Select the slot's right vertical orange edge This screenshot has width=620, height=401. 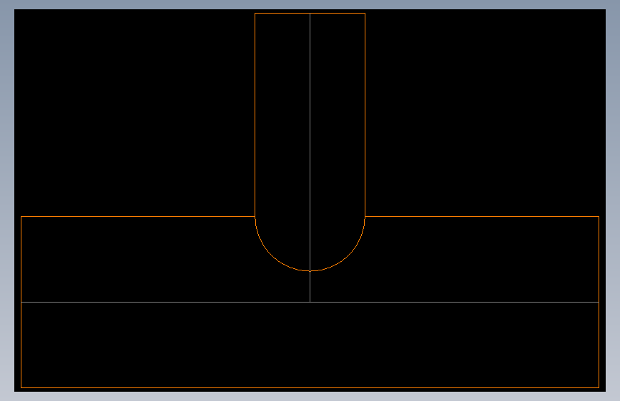(365, 115)
